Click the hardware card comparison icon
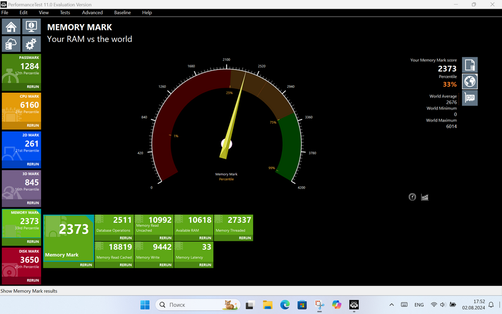Viewport: 502px width, 314px height. pos(469,98)
